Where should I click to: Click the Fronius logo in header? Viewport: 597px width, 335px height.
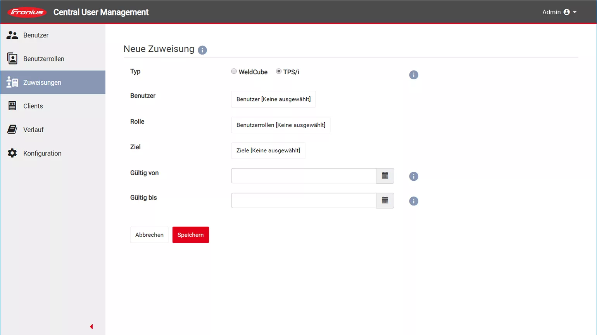pyautogui.click(x=27, y=12)
